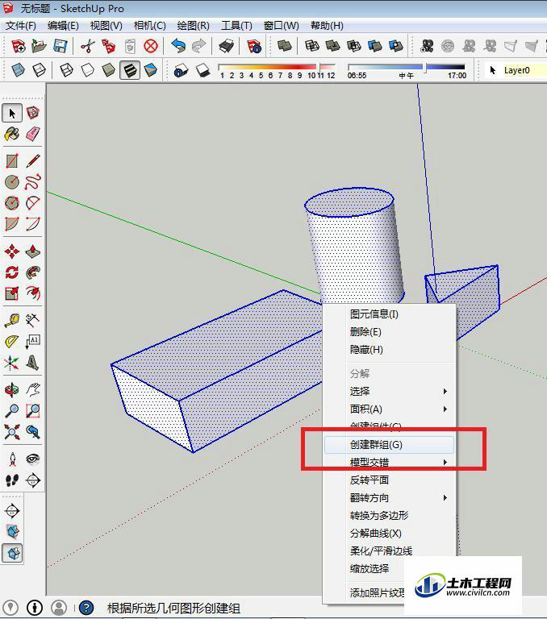Image resolution: width=547 pixels, height=619 pixels.
Task: Click the Print icon in top toolbar
Action: point(227,46)
